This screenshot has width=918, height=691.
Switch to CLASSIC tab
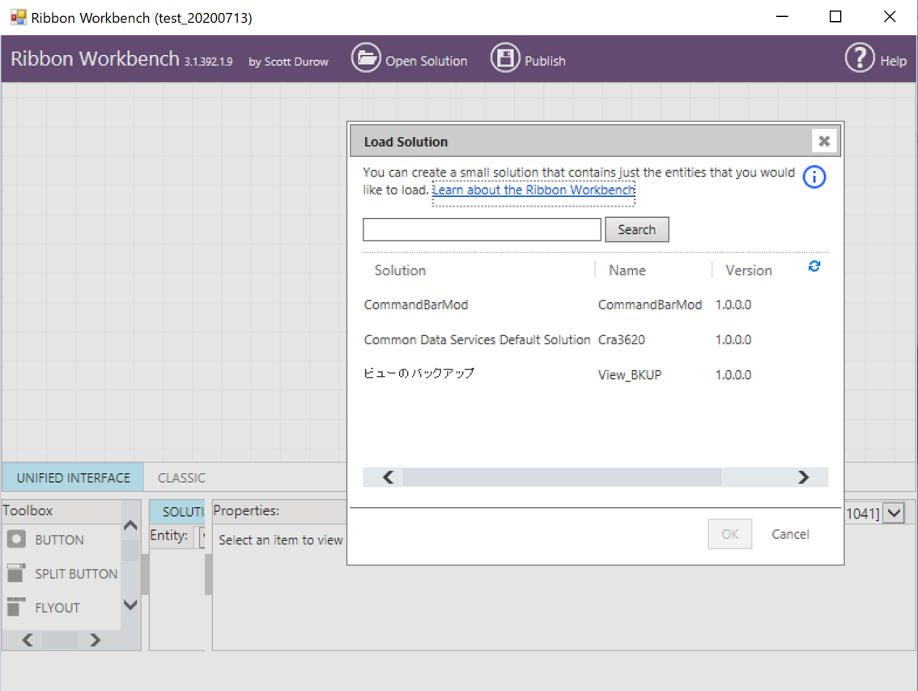[181, 478]
